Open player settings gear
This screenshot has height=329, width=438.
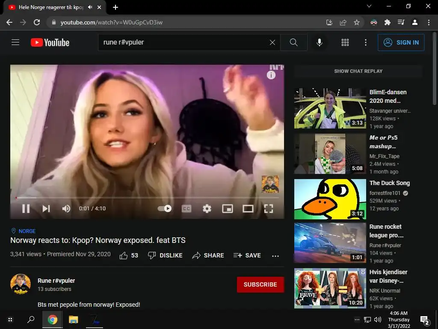tap(207, 209)
